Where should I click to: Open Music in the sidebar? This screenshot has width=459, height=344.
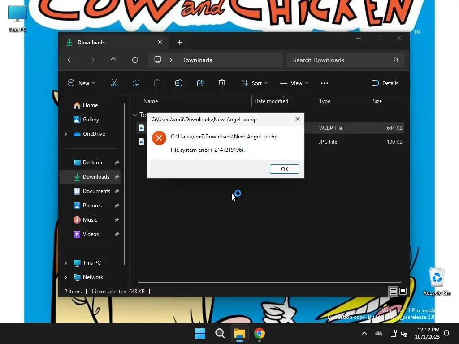point(90,219)
